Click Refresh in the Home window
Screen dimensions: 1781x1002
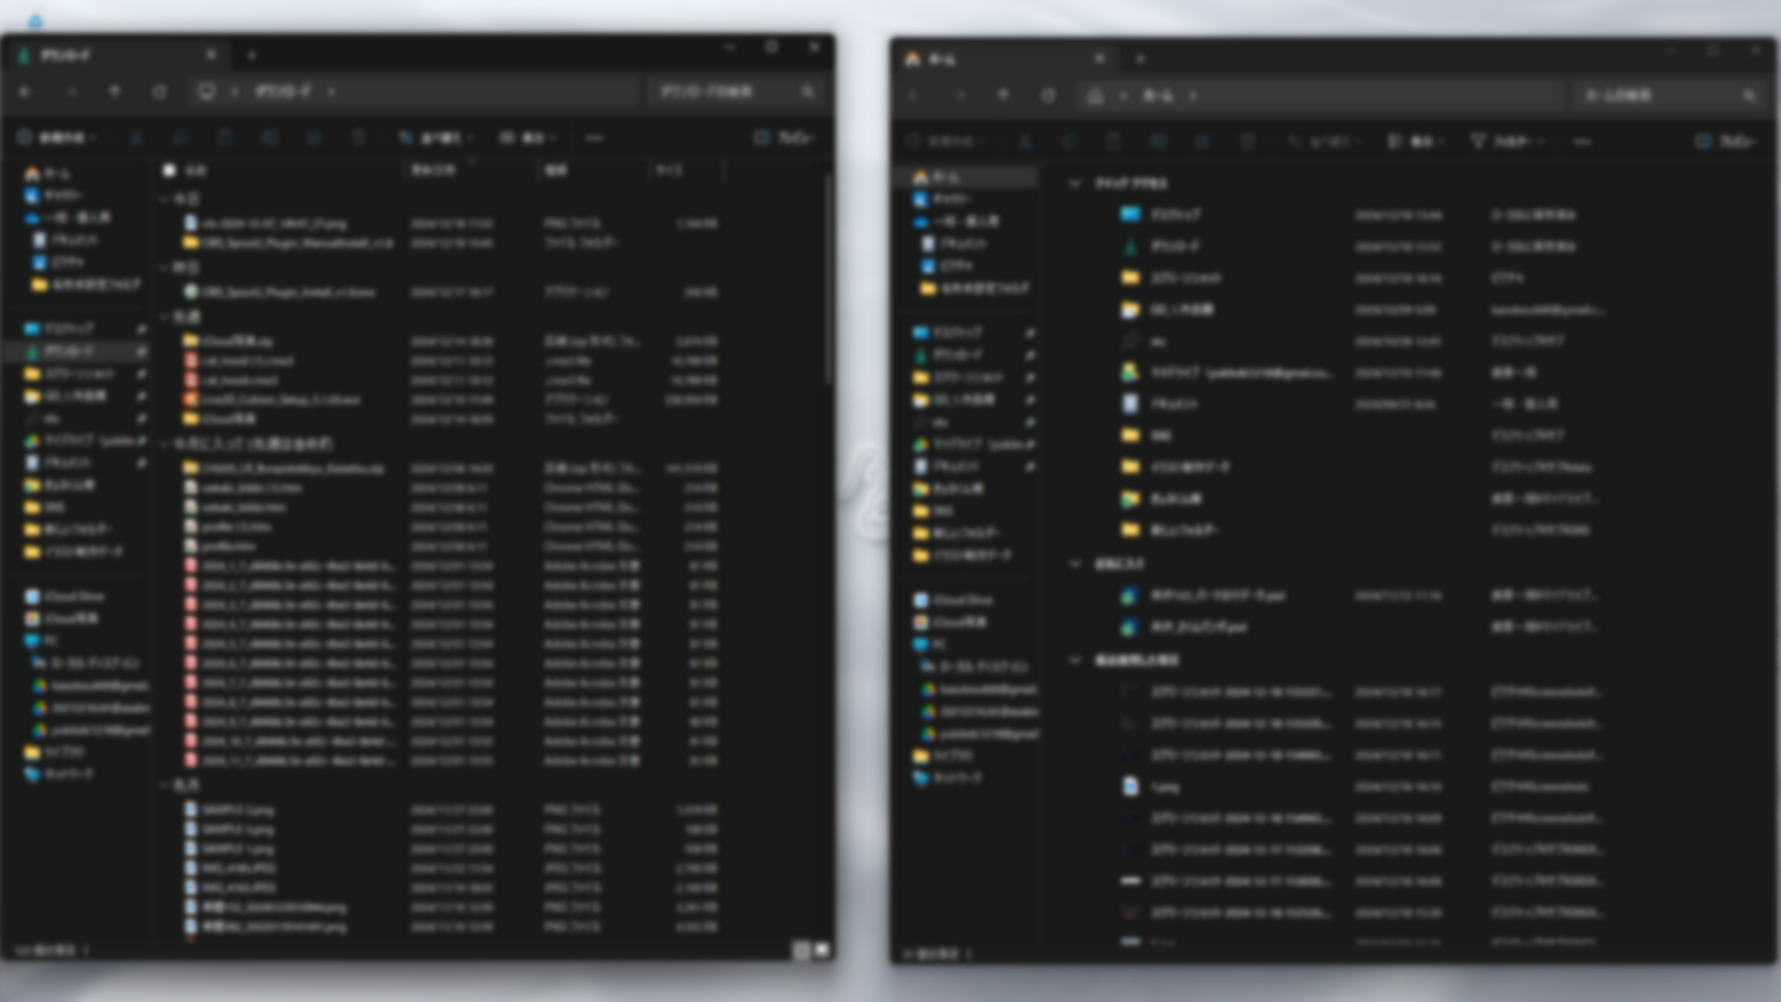click(1048, 96)
